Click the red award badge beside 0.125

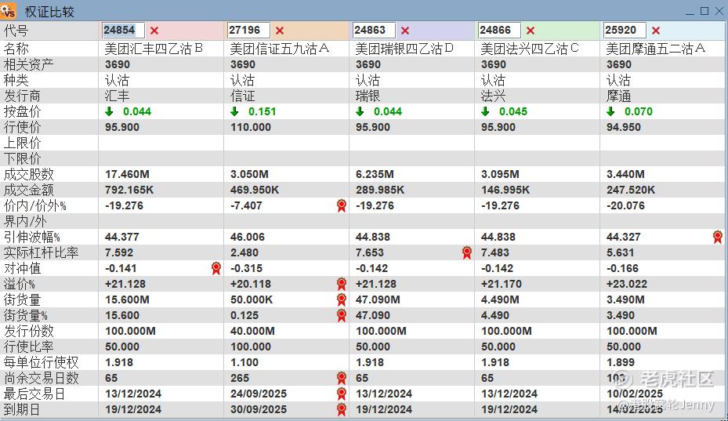click(x=342, y=315)
